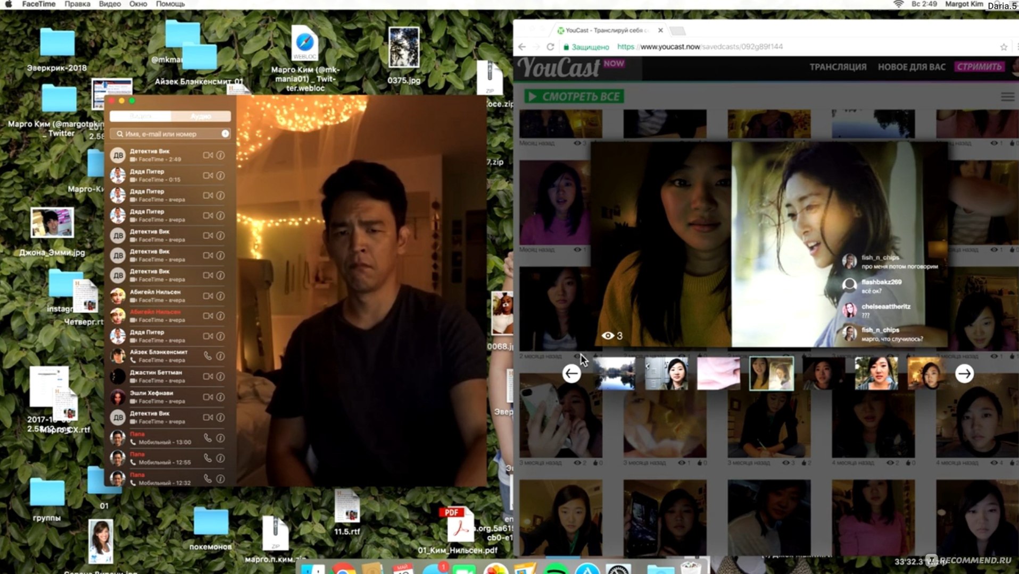The height and width of the screenshot is (574, 1019).
Task: Show info for Эшли Хефнави entry
Action: point(220,397)
